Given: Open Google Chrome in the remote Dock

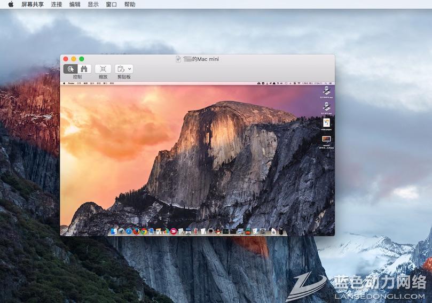Looking at the screenshot, I should (144, 231).
